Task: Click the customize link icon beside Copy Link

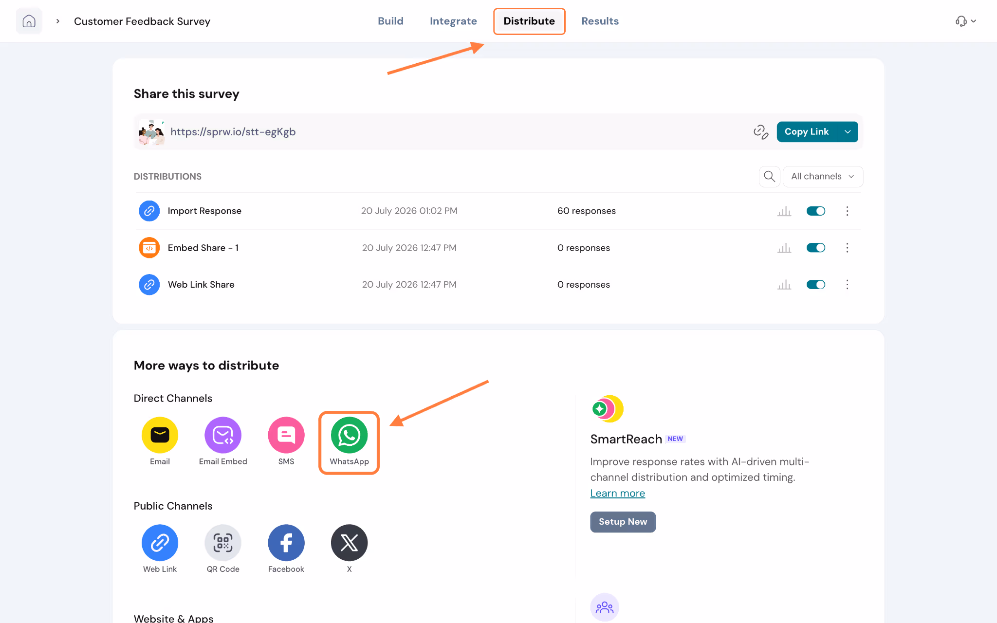Action: point(761,132)
